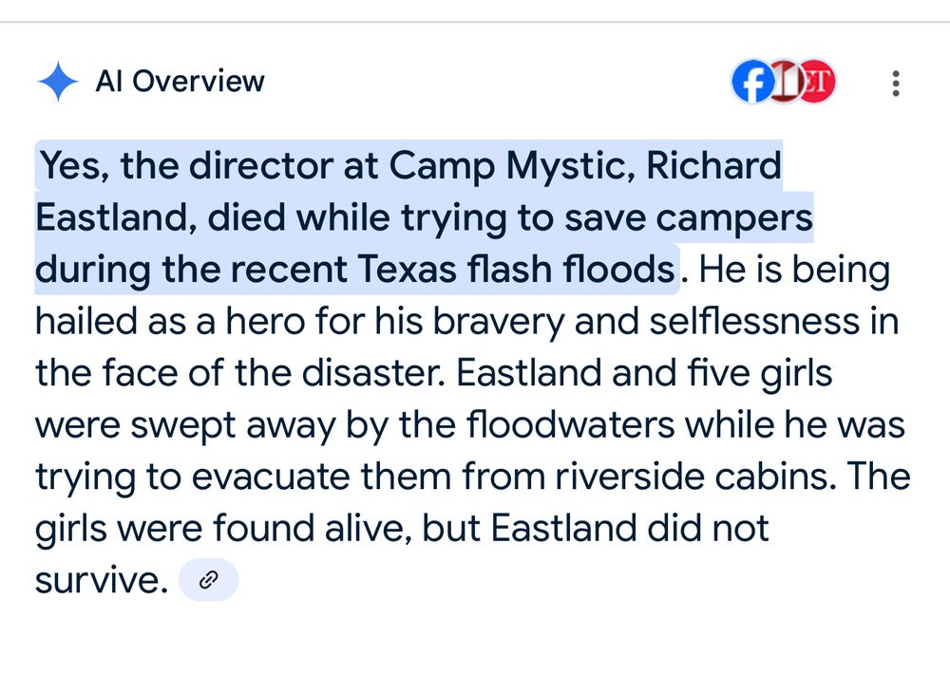The height and width of the screenshot is (674, 950).
Task: Click the blue AI sparkle icon
Action: click(57, 82)
